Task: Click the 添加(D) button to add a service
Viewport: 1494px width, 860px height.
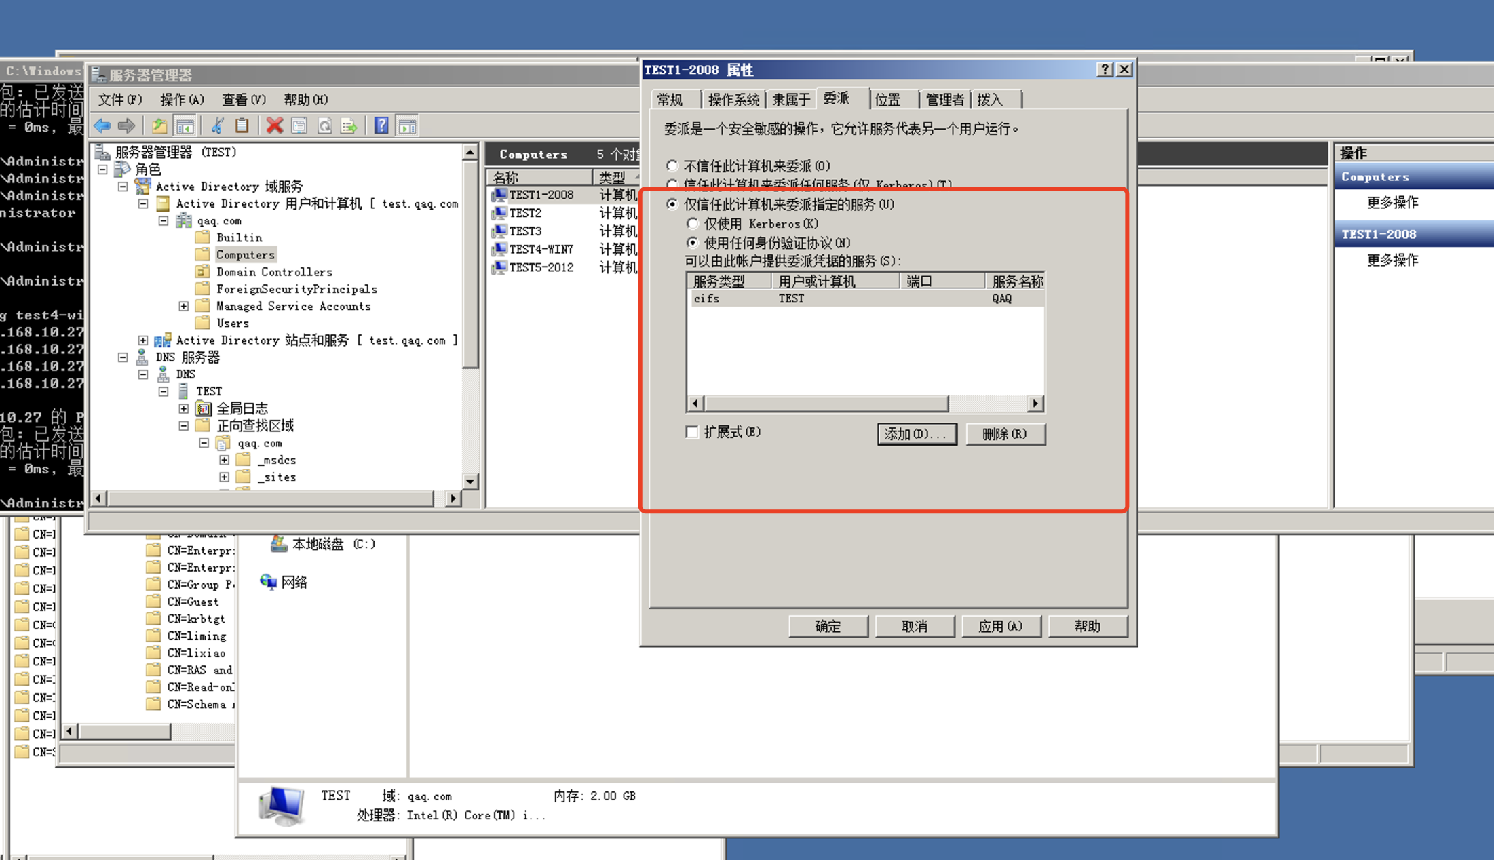Action: click(917, 433)
